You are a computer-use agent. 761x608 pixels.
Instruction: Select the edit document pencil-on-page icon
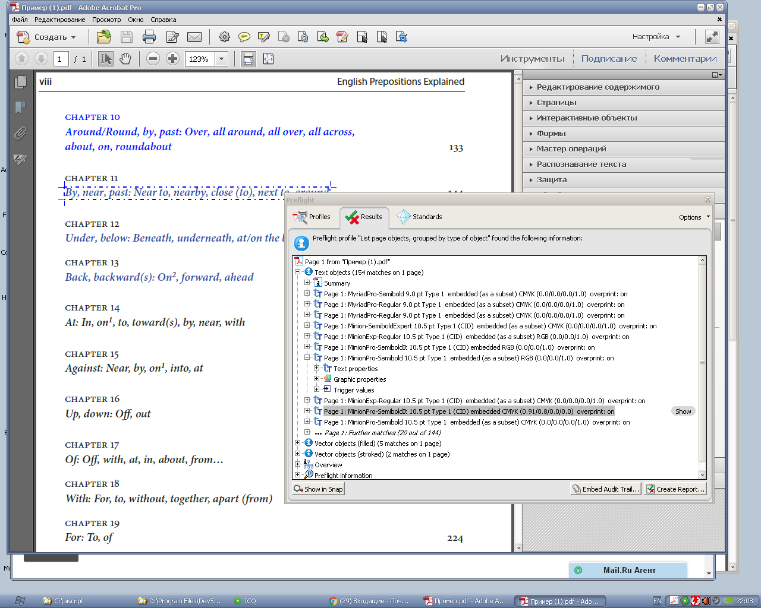coord(172,37)
